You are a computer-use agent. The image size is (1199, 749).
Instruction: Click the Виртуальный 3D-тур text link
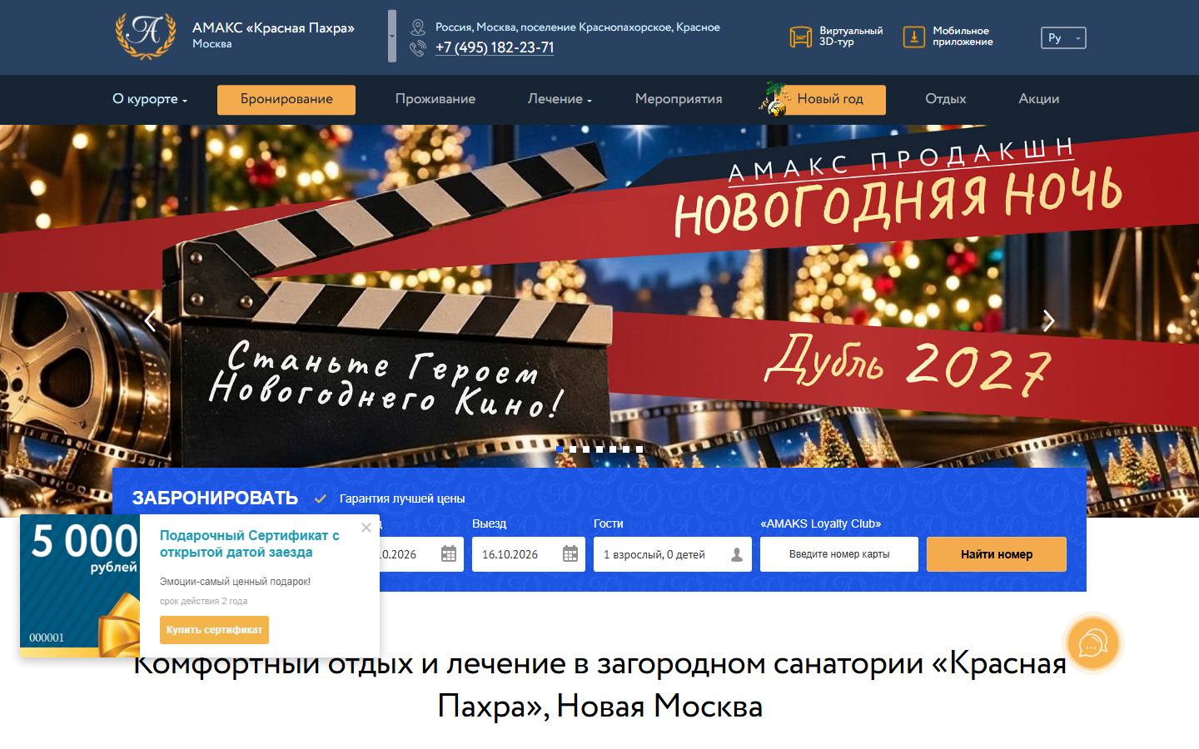pos(851,37)
